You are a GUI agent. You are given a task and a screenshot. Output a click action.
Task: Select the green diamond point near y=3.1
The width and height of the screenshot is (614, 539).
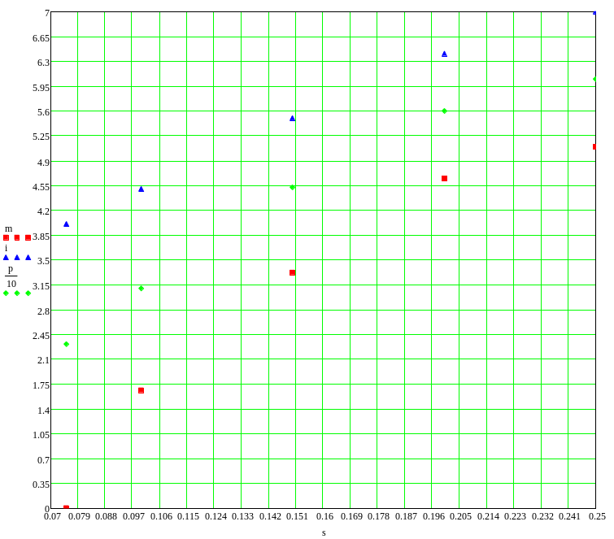(x=141, y=289)
